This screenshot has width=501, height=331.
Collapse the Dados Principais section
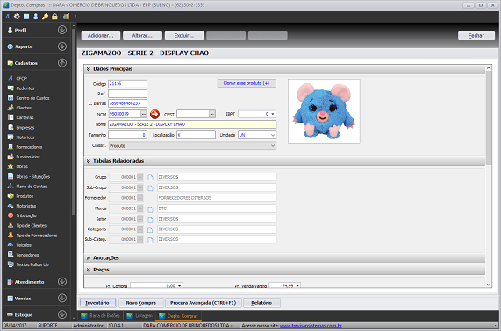coord(89,69)
